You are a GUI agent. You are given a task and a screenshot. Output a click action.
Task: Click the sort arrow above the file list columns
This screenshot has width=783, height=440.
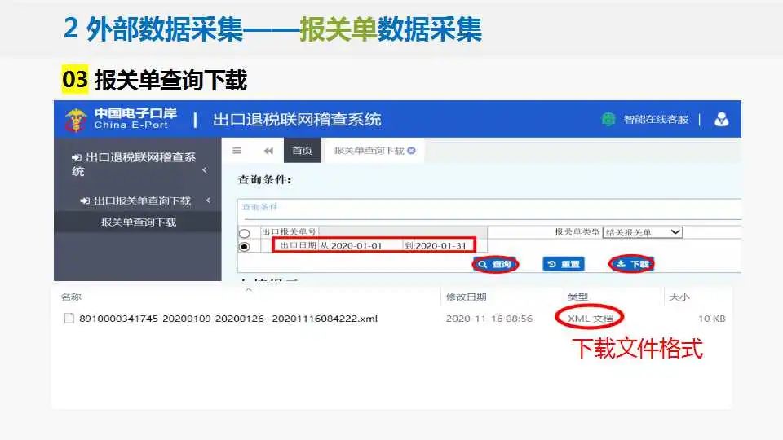pyautogui.click(x=249, y=289)
